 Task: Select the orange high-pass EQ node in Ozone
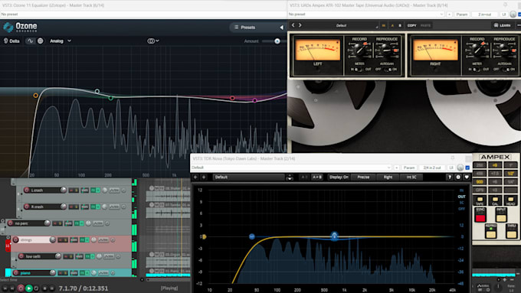point(35,96)
